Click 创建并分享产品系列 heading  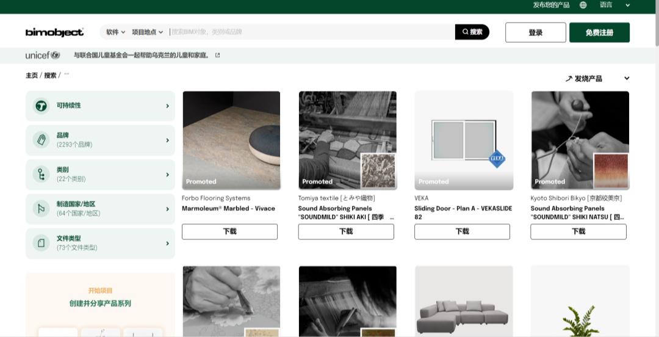(x=100, y=303)
